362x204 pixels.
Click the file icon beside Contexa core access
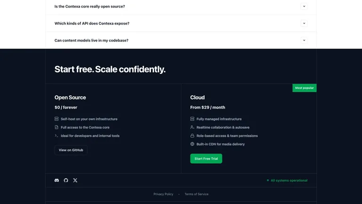tap(57, 127)
